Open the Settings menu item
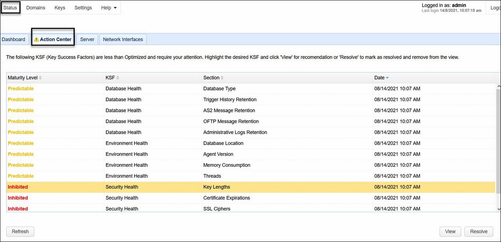The width and height of the screenshot is (501, 242). [x=83, y=8]
